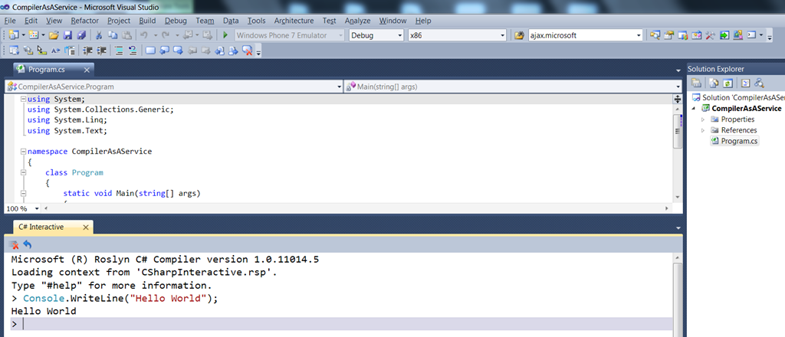Click Show All Files in Solution Explorer

tap(714, 83)
